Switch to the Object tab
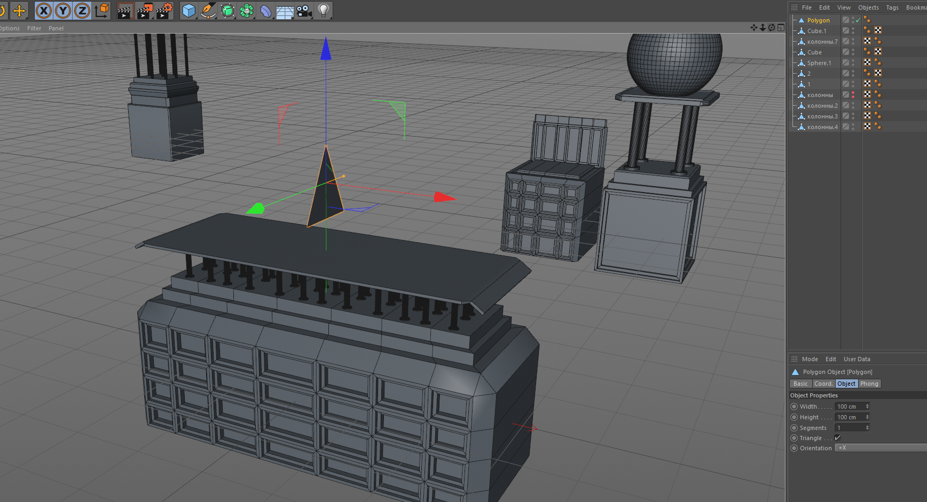927x502 pixels. [x=846, y=384]
